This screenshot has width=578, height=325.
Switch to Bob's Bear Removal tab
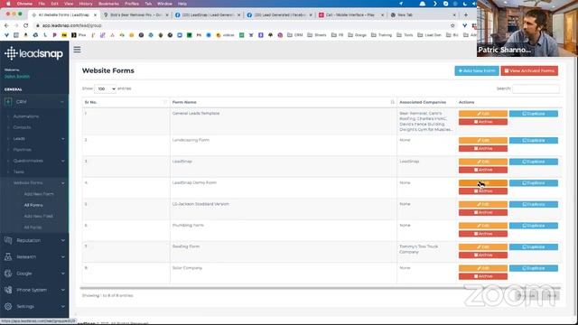click(x=135, y=14)
